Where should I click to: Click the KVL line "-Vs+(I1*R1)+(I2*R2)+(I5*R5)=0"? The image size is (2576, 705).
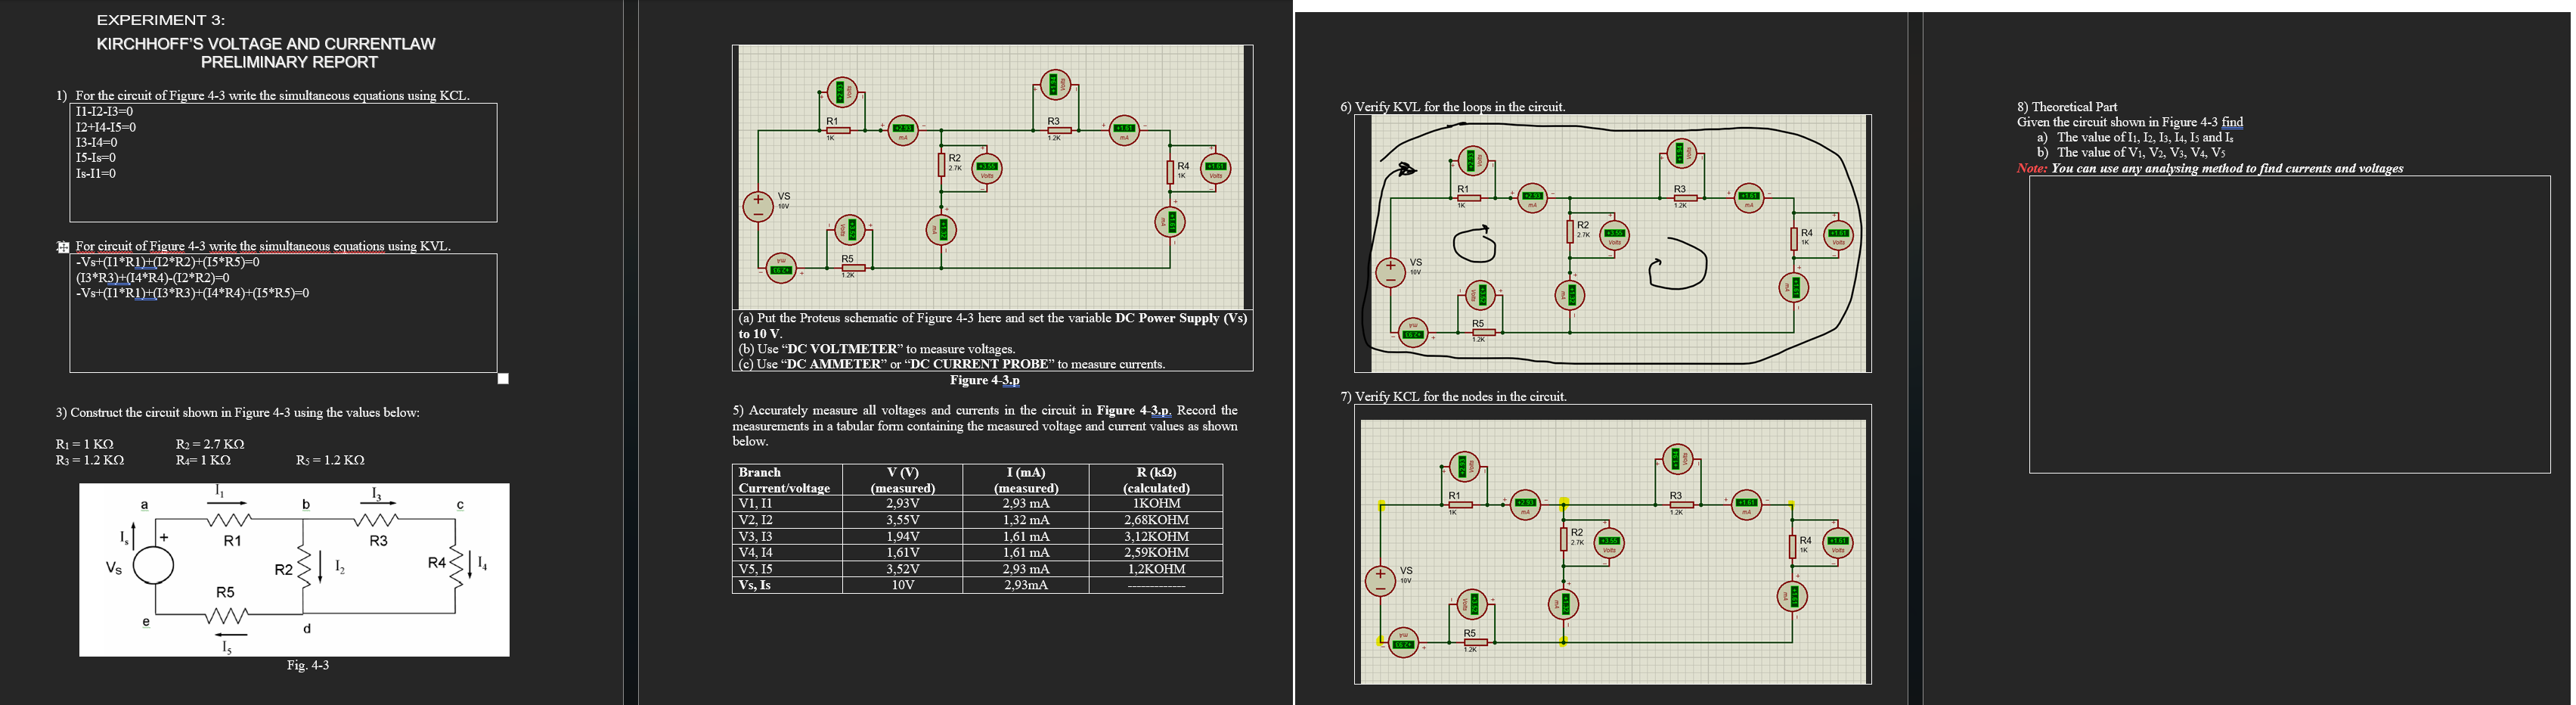[x=168, y=262]
